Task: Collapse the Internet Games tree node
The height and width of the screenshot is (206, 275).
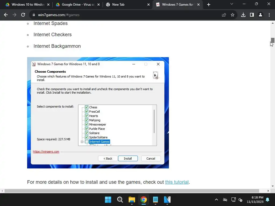Action: tap(82, 142)
